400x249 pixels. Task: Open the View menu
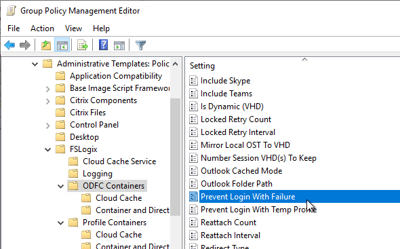(73, 28)
